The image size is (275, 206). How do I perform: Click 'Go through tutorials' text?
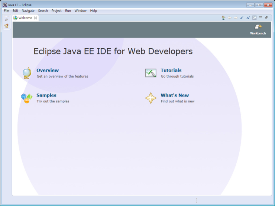pyautogui.click(x=177, y=76)
